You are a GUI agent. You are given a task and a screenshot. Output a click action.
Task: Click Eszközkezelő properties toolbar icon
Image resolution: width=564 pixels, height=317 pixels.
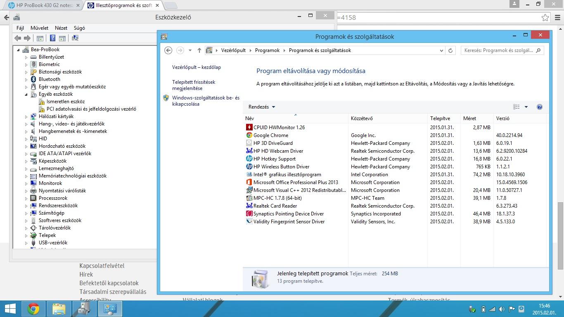click(x=40, y=38)
